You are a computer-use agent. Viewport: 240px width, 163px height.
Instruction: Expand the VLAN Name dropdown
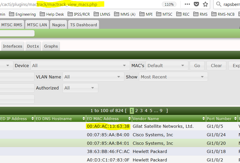pyautogui.click(x=93, y=77)
